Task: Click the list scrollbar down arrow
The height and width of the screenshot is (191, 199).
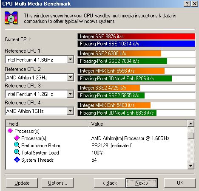Action: 191,166
